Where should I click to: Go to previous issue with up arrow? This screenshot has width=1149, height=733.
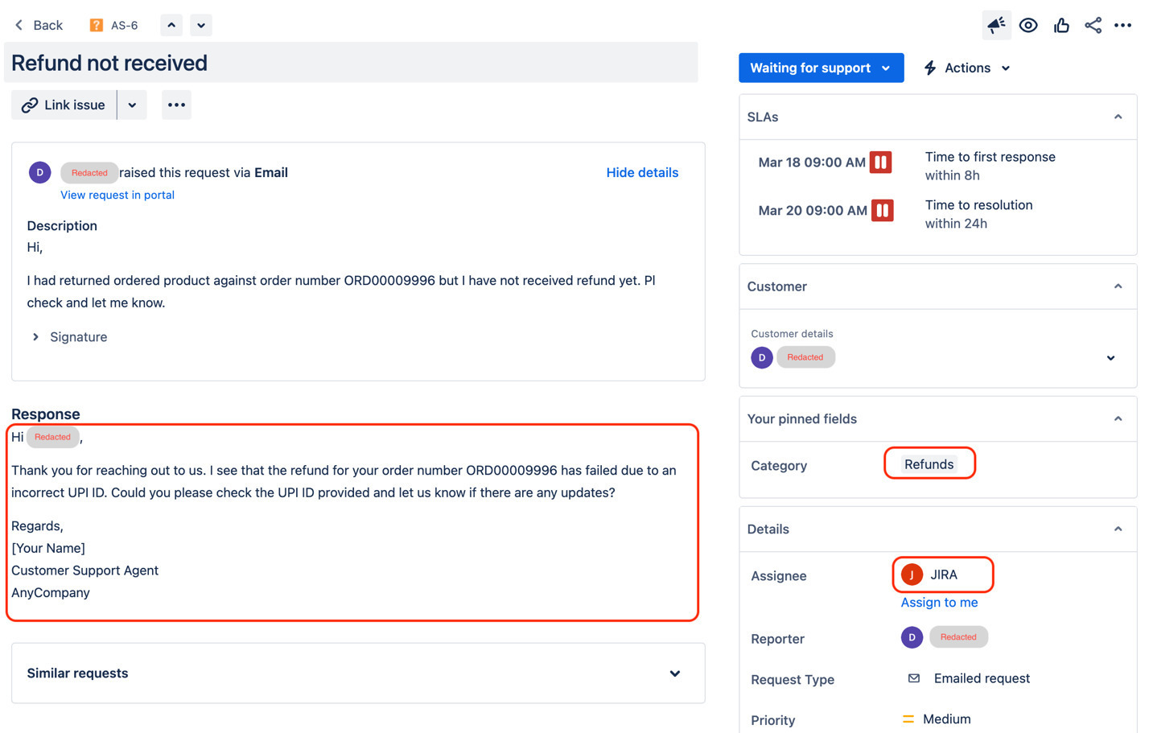[171, 25]
